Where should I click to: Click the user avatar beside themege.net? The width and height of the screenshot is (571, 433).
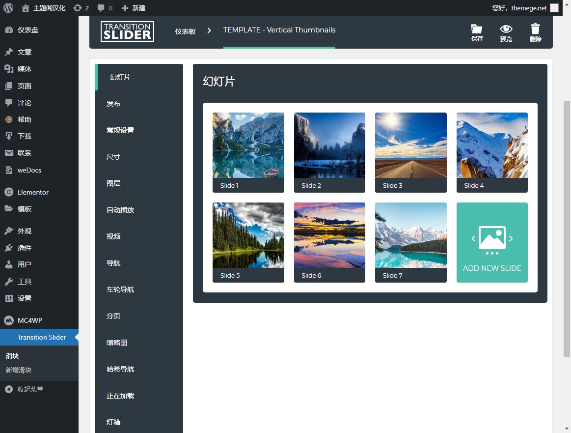point(554,8)
